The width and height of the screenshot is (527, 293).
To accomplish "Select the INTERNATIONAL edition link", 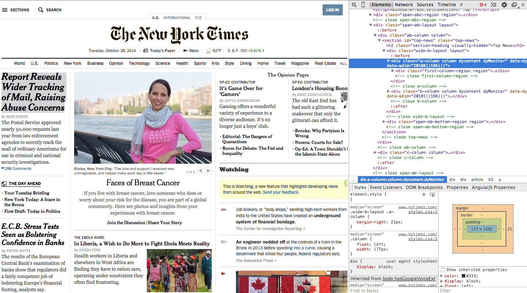I will tap(177, 18).
